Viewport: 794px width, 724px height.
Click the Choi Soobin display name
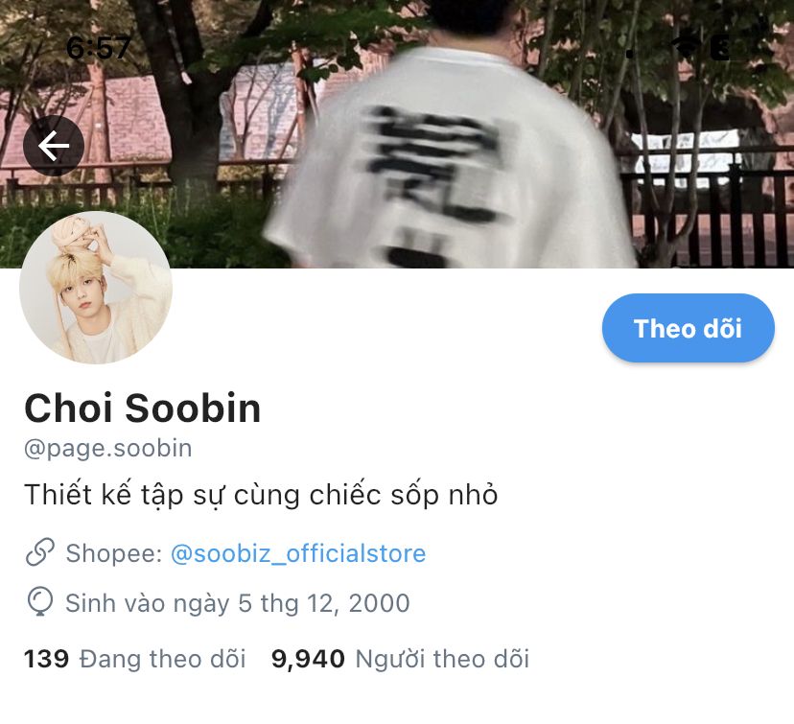click(x=143, y=409)
